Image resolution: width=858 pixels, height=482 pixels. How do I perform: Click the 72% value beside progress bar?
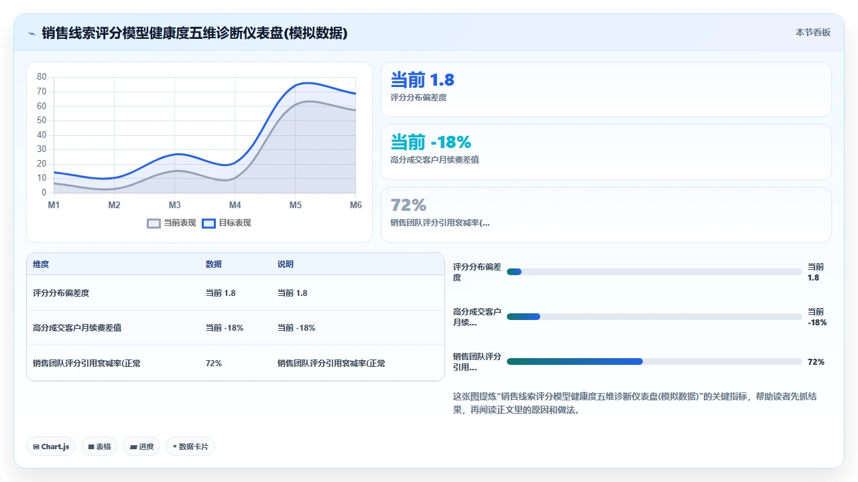[816, 361]
